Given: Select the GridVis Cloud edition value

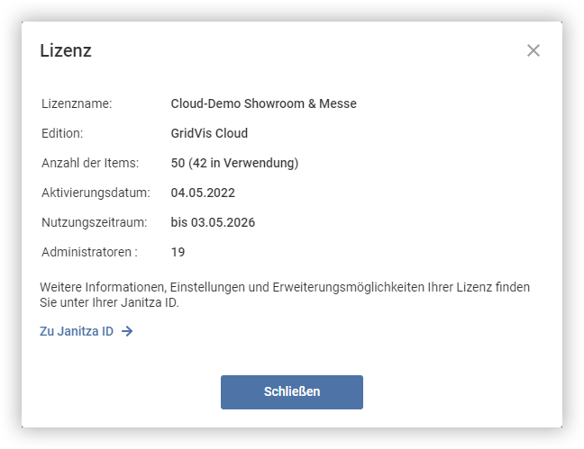Looking at the screenshot, I should [x=209, y=133].
